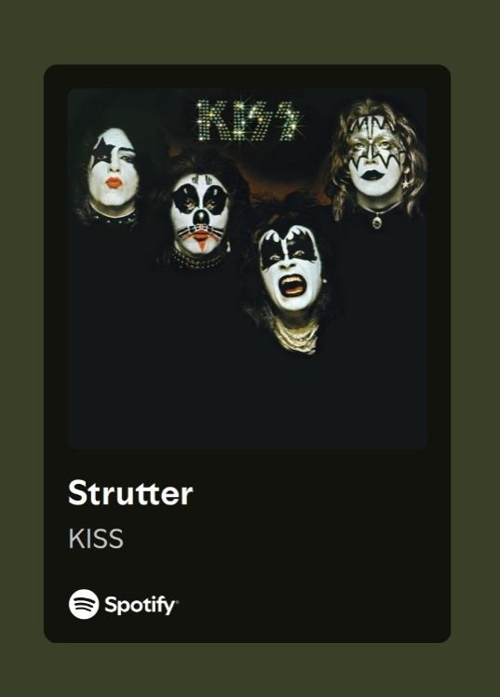
Task: Click the Spotify circular logo icon
Action: (x=84, y=604)
